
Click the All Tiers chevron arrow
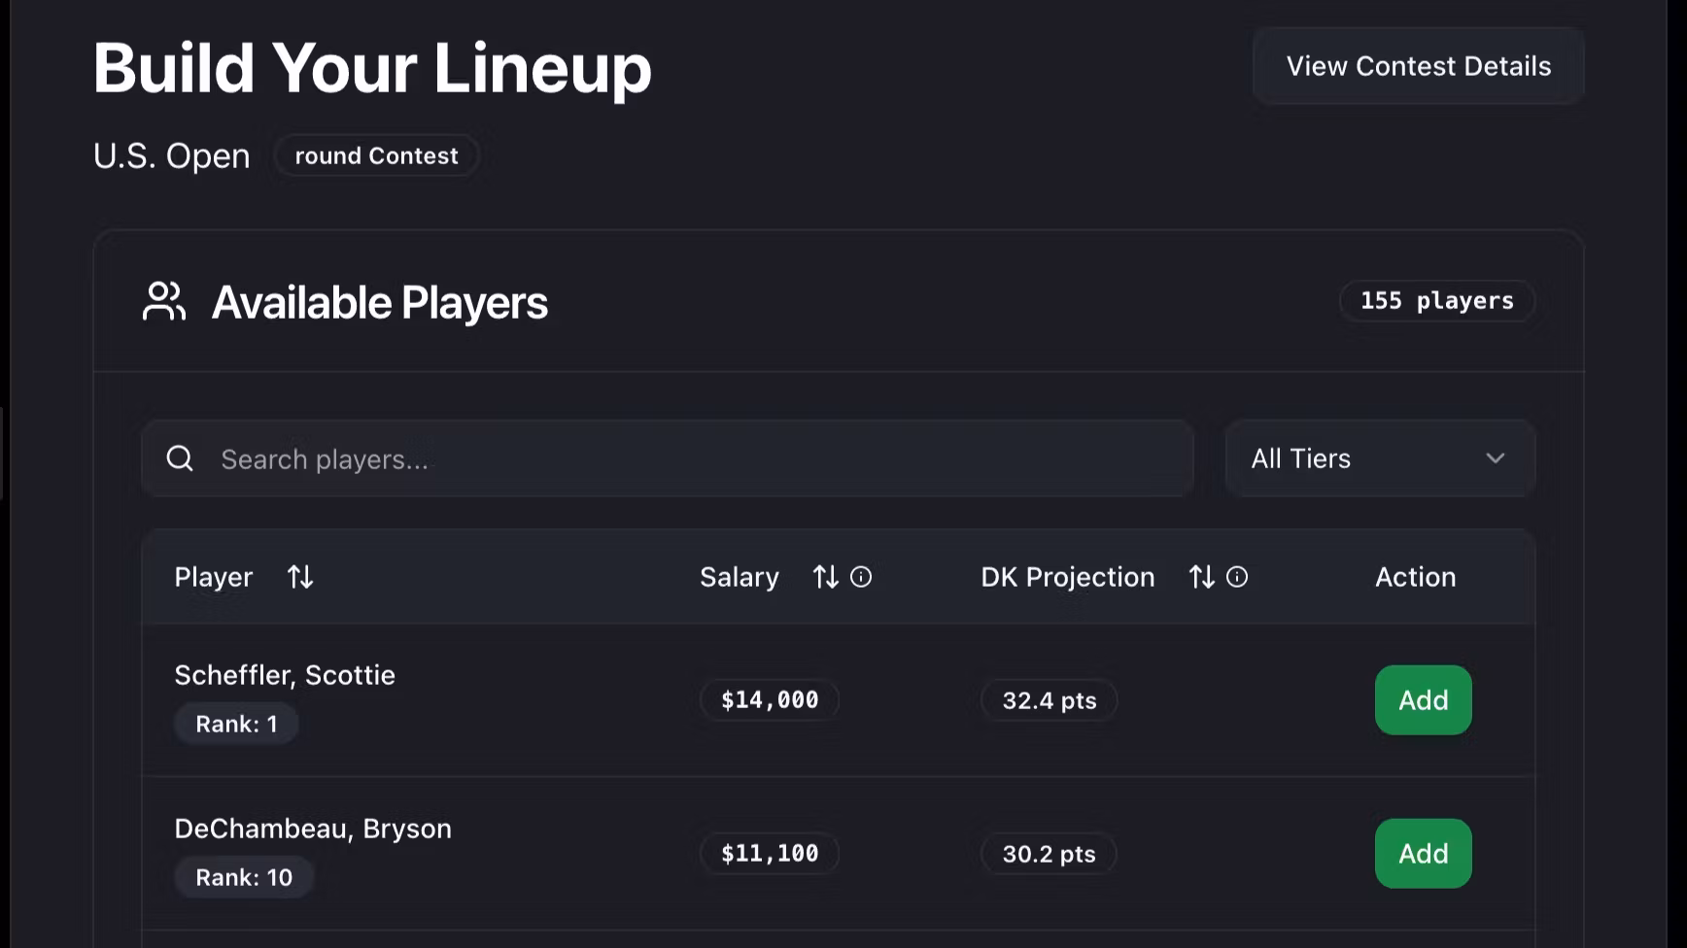tap(1495, 458)
